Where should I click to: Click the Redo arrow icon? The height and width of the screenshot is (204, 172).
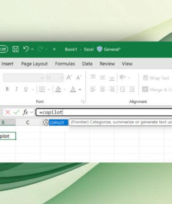[x=40, y=49]
